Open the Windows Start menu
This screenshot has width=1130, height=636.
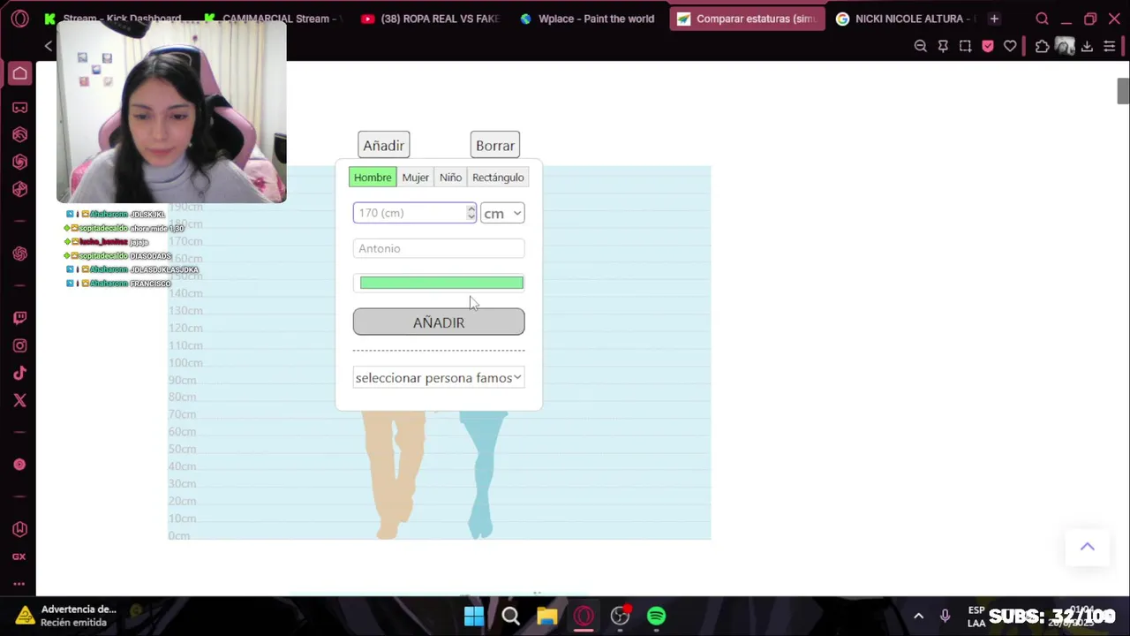[474, 616]
